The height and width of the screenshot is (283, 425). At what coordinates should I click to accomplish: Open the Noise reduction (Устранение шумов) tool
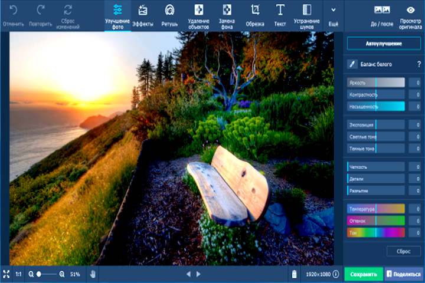coord(307,10)
